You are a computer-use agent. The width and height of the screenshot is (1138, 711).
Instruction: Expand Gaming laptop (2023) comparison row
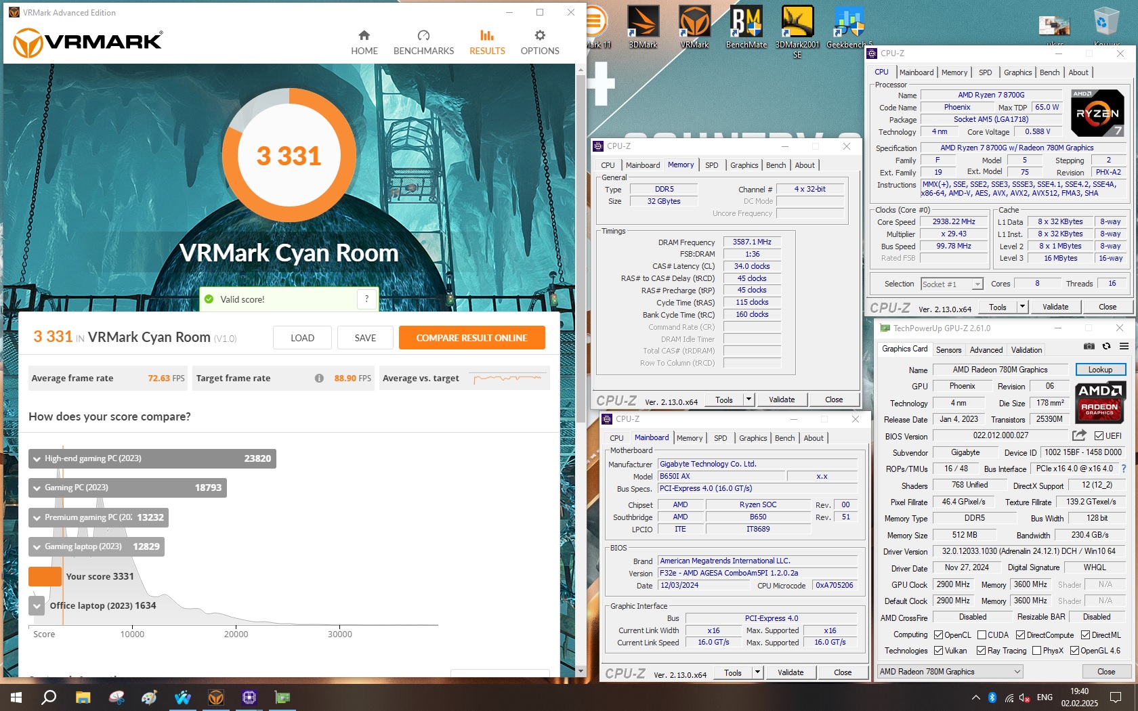pyautogui.click(x=97, y=546)
